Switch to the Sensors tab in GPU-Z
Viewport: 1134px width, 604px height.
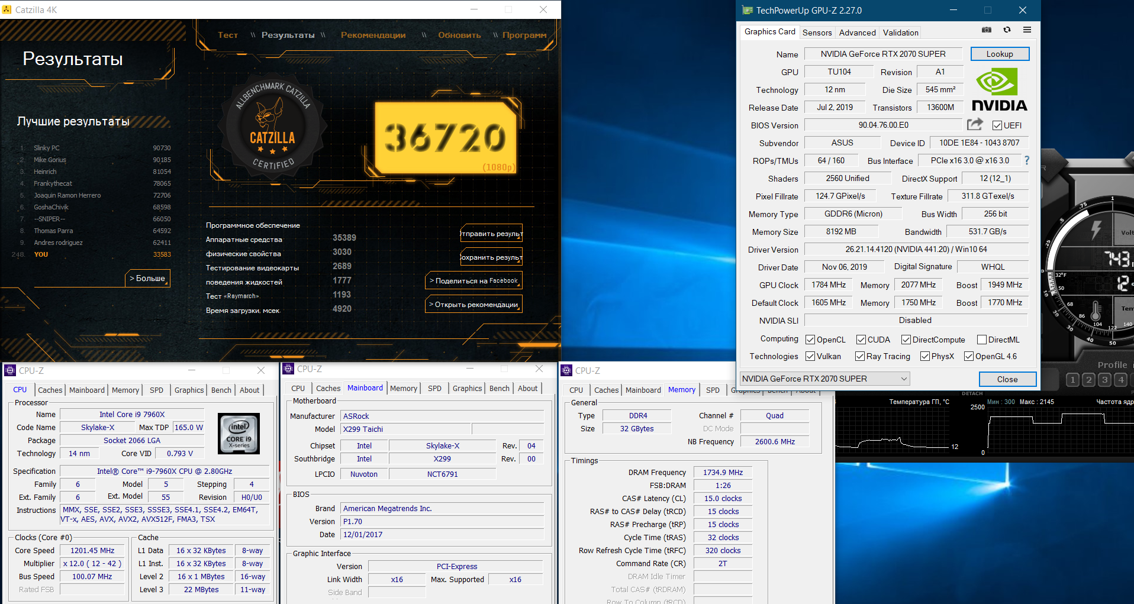click(x=817, y=33)
